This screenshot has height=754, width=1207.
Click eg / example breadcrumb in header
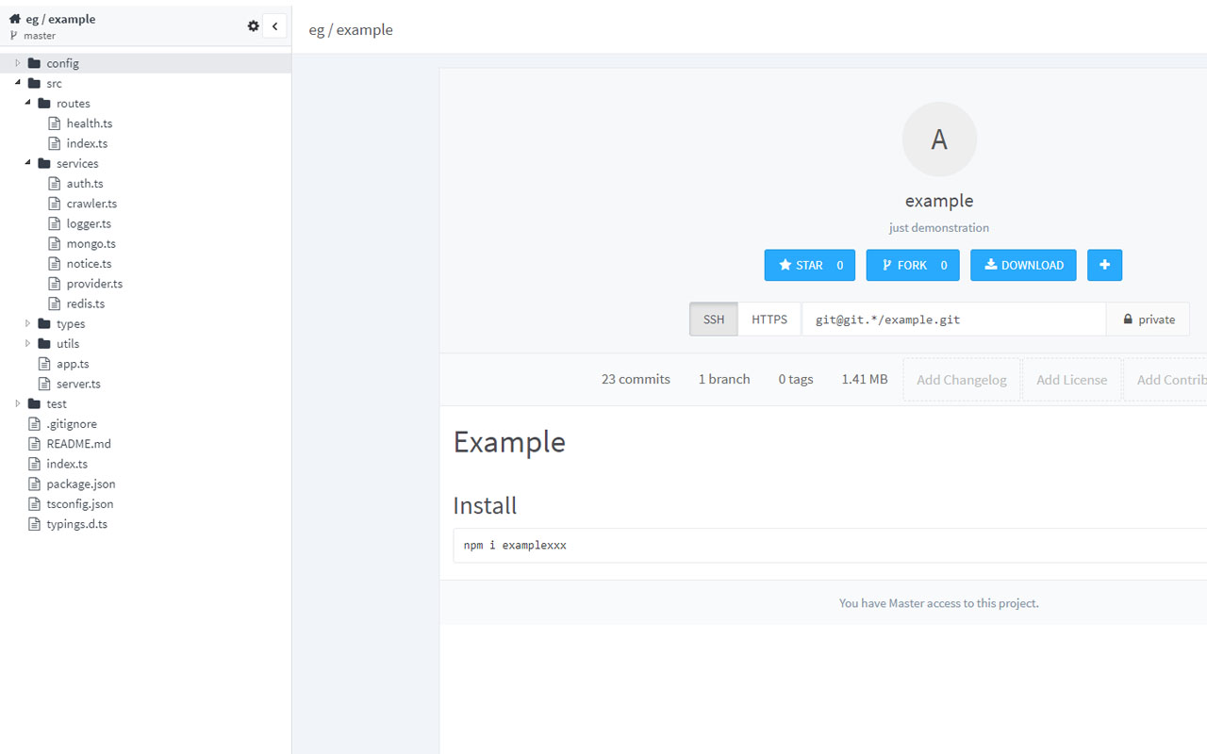(351, 29)
